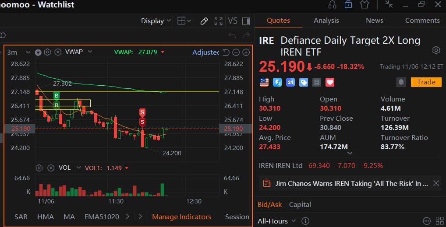The width and height of the screenshot is (446, 227).
Task: Click the Session option
Action: click(237, 217)
